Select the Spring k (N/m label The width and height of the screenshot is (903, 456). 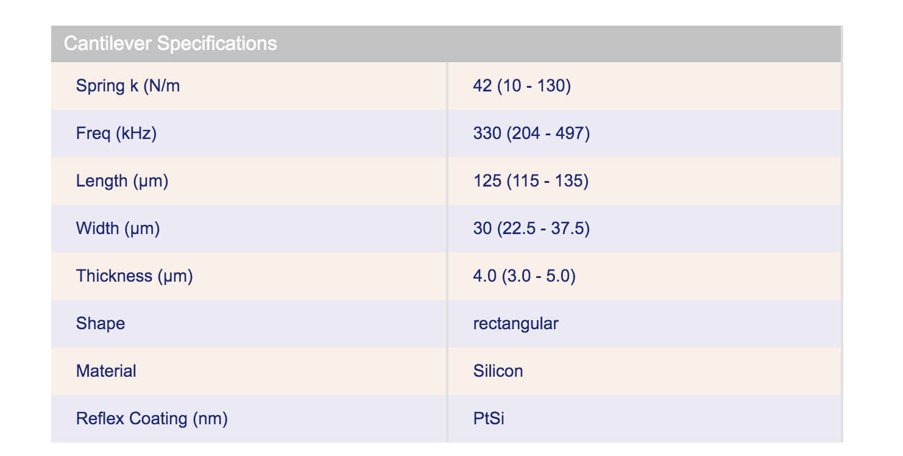click(128, 86)
